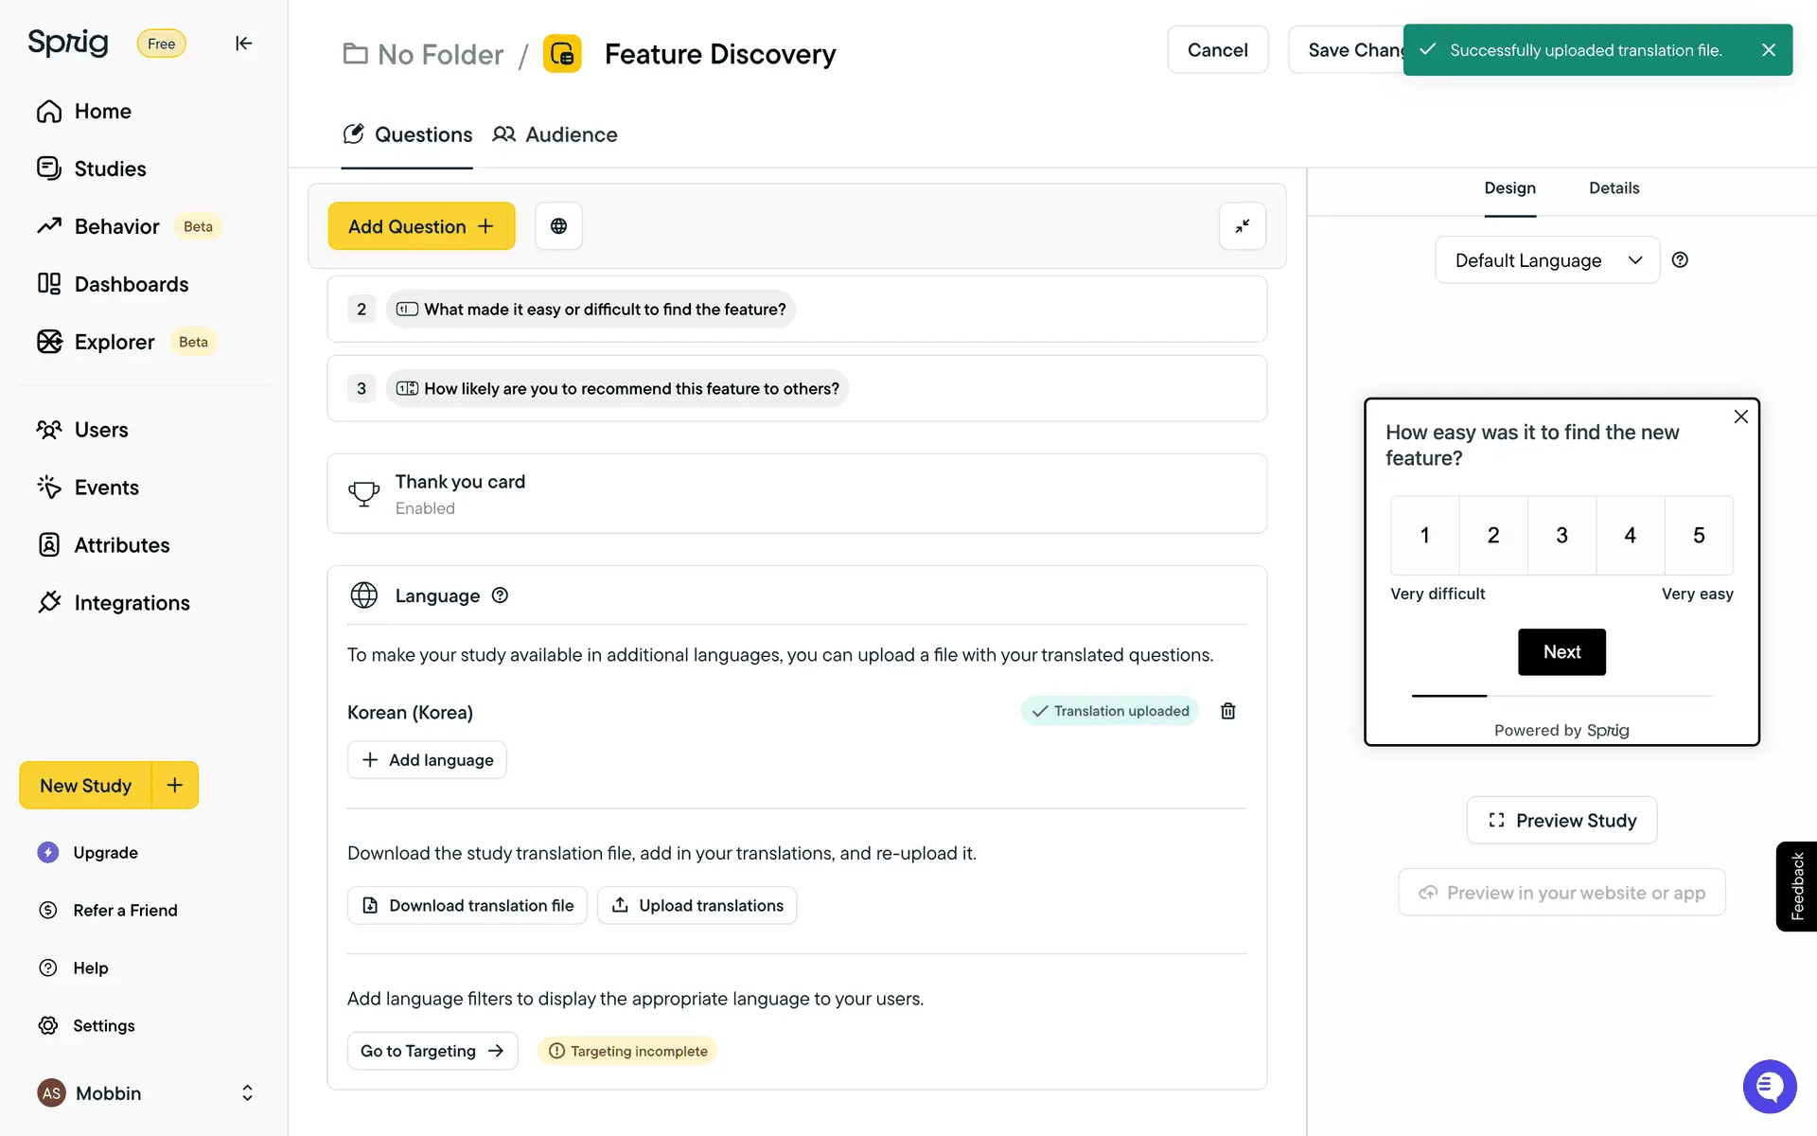Click Download translation file button
Image resolution: width=1817 pixels, height=1136 pixels.
coord(467,906)
